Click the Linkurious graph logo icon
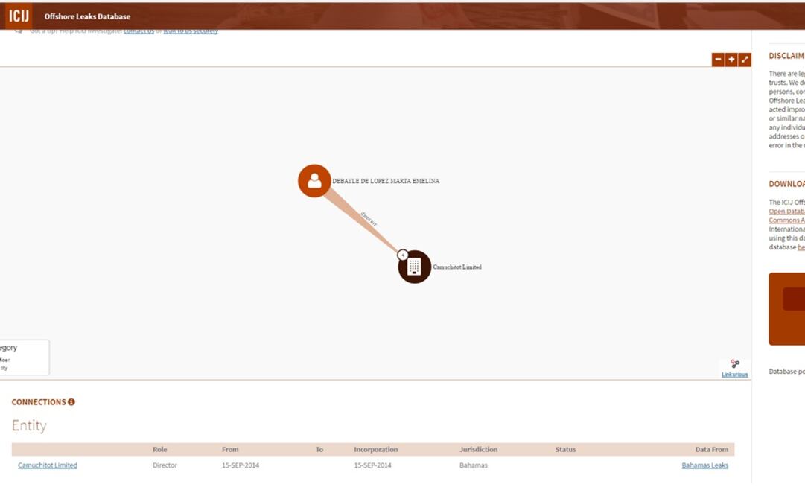Viewport: 805px width, 496px height. tap(735, 364)
